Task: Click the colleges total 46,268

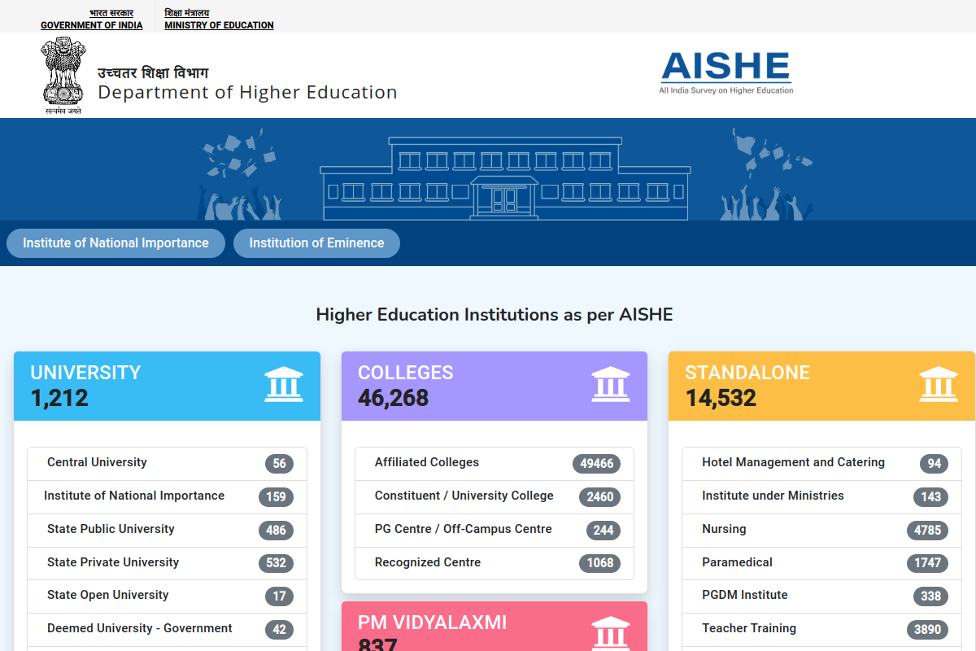Action: click(393, 398)
